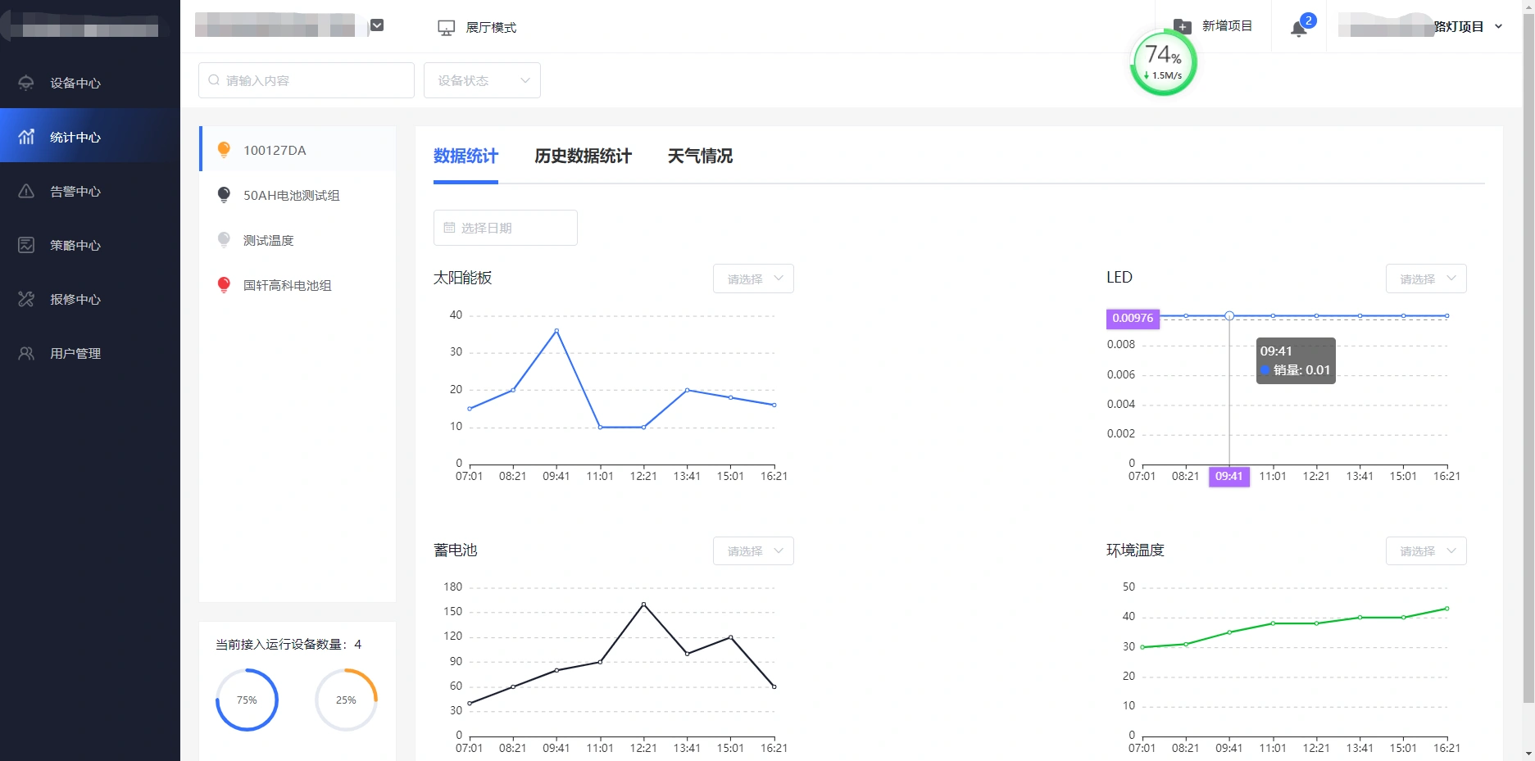
Task: Click the scrollbar down arrow
Action: point(1528,754)
